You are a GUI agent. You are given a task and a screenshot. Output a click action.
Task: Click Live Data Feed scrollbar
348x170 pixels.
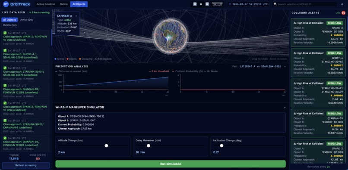[x=51, y=37]
